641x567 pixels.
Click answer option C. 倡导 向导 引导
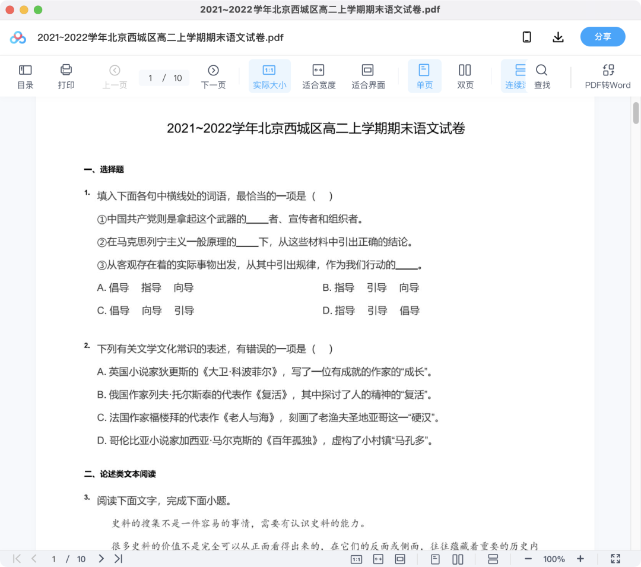tap(145, 311)
